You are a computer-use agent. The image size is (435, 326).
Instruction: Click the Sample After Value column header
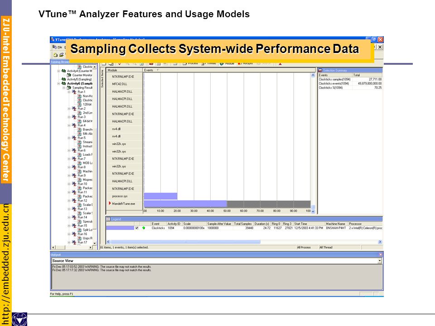220,224
